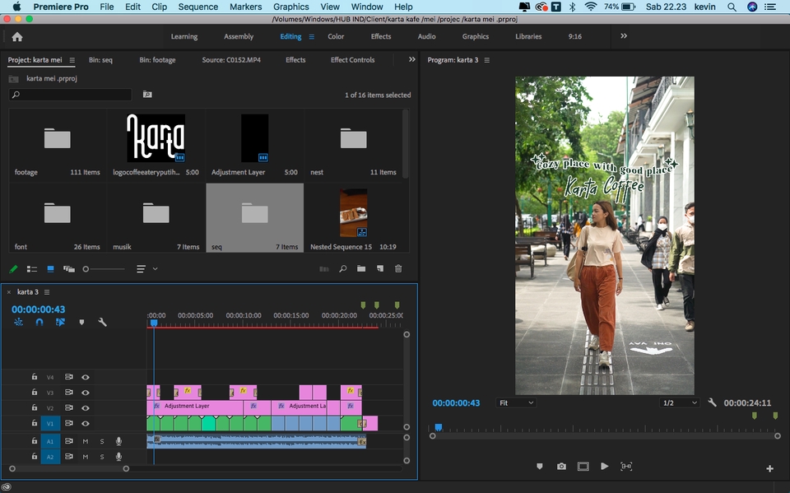Click the comparison view icon
Image resolution: width=790 pixels, height=493 pixels.
(x=626, y=467)
